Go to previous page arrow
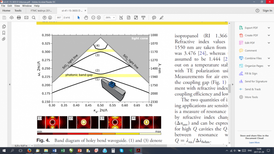The width and height of the screenshot is (274, 154). (x=45, y=18)
